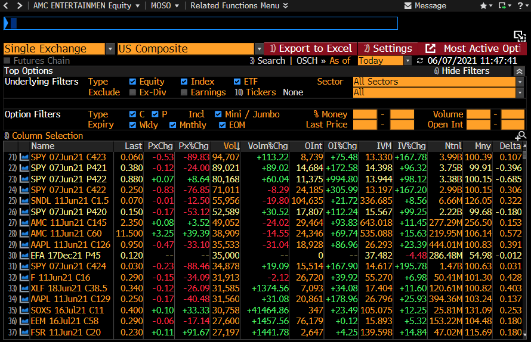Open the US Composite dropdown arrow

259,49
